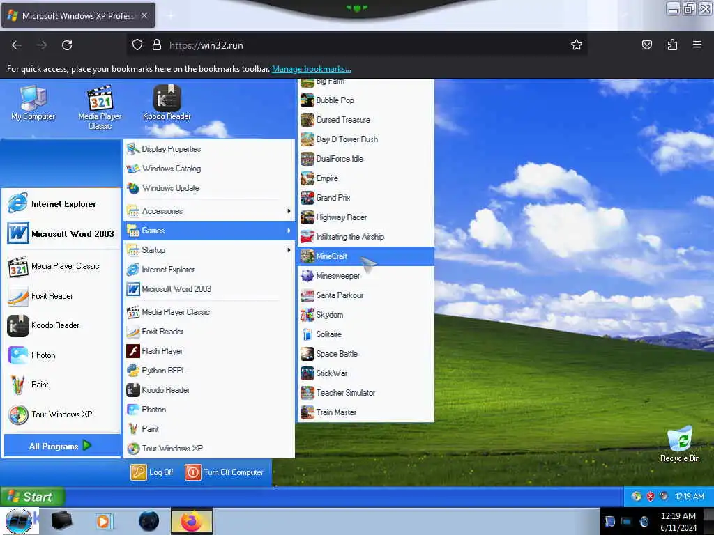This screenshot has height=535, width=714.
Task: Launch Day D Tower Rush game
Action: tap(365, 139)
